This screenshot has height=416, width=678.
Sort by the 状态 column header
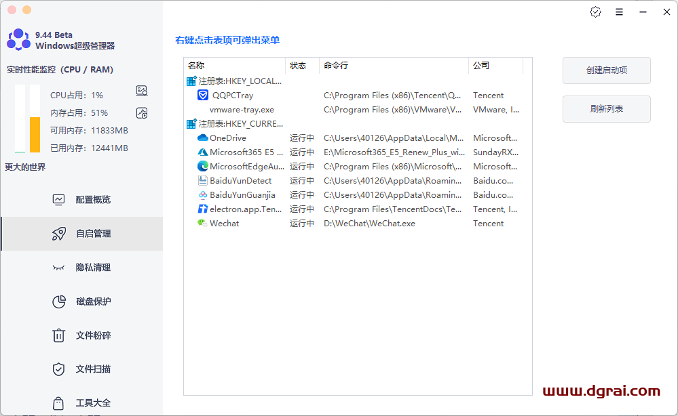(x=302, y=66)
